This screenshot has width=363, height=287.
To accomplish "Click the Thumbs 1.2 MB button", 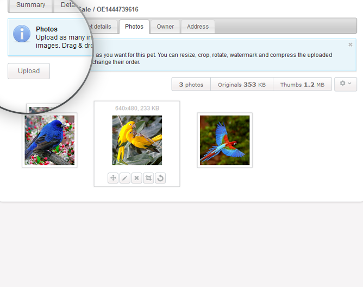I will pyautogui.click(x=302, y=85).
